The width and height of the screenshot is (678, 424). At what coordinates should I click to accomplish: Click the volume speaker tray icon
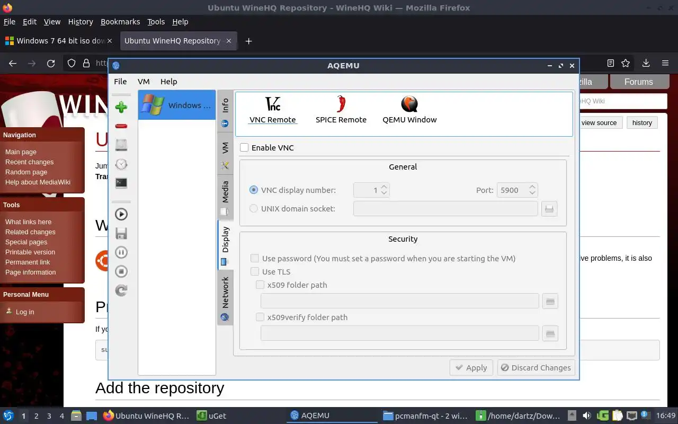586,416
